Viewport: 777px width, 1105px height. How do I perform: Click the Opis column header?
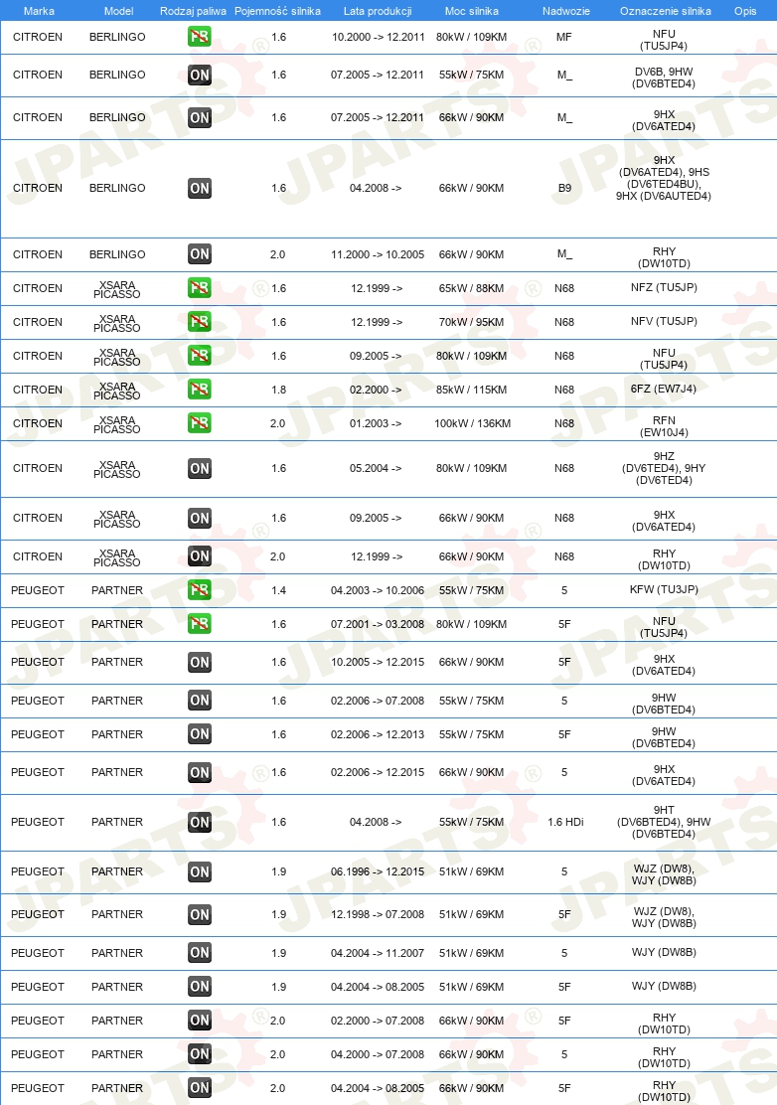pos(745,11)
